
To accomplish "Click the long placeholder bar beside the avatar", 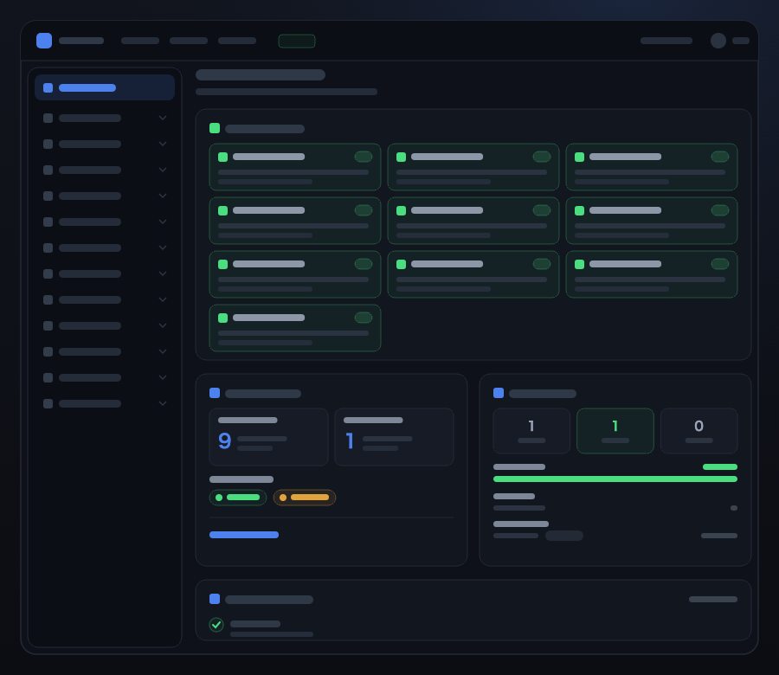I will tap(666, 41).
